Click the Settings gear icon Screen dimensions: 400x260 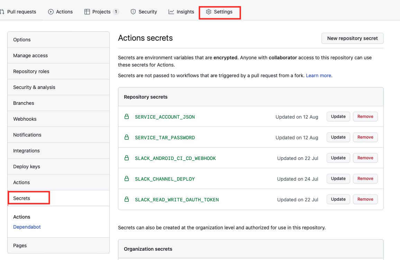click(209, 12)
